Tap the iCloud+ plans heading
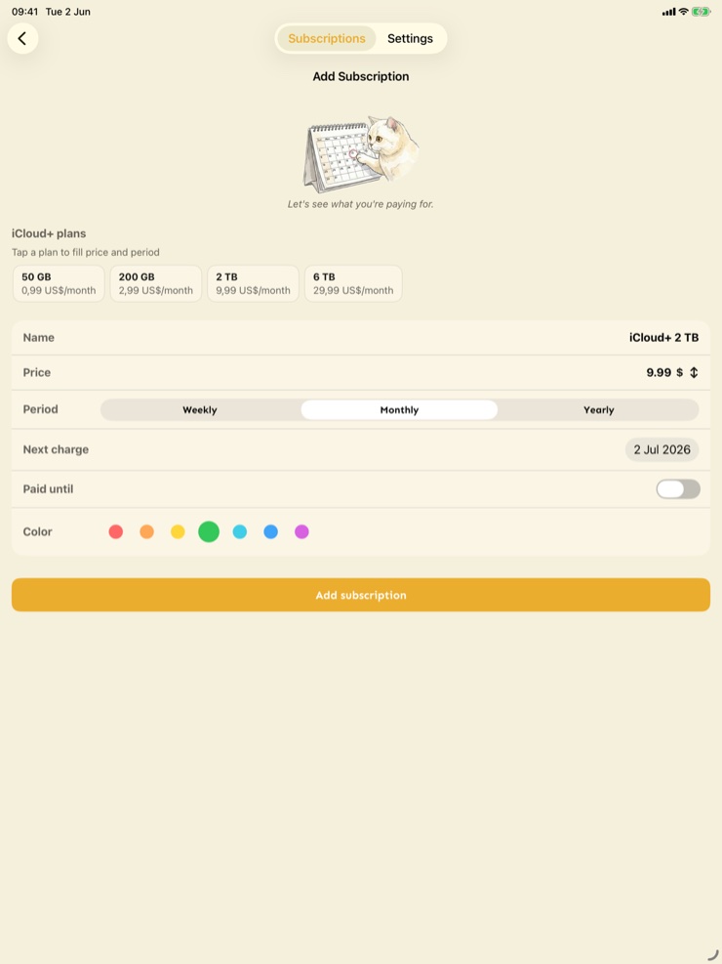The width and height of the screenshot is (722, 964). coord(49,233)
